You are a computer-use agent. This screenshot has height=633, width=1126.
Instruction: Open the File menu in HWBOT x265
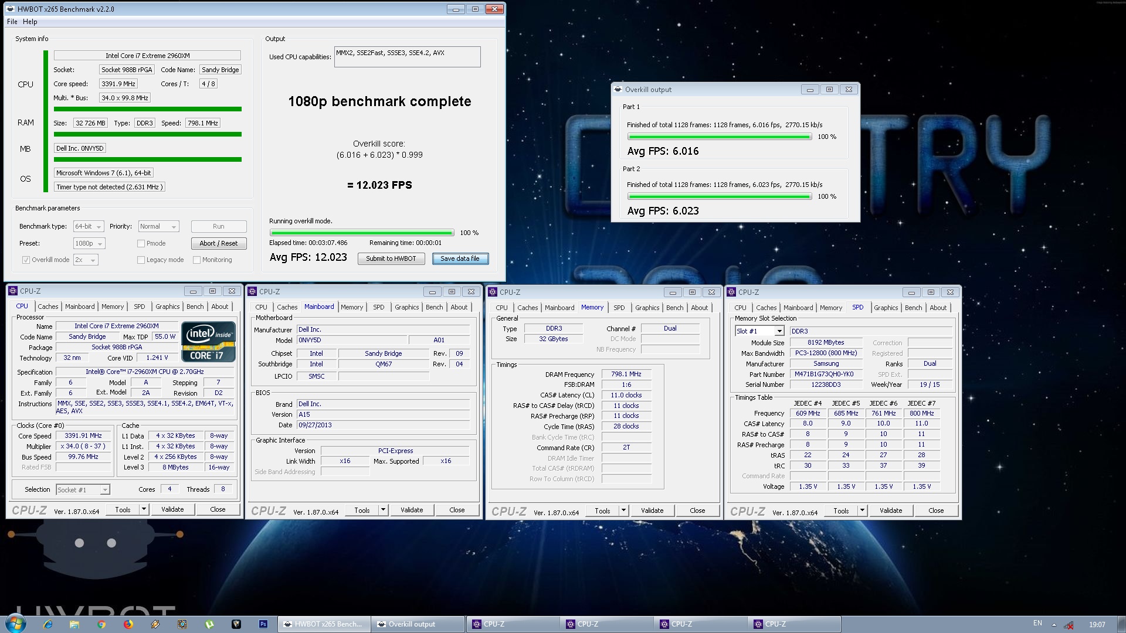pyautogui.click(x=12, y=22)
